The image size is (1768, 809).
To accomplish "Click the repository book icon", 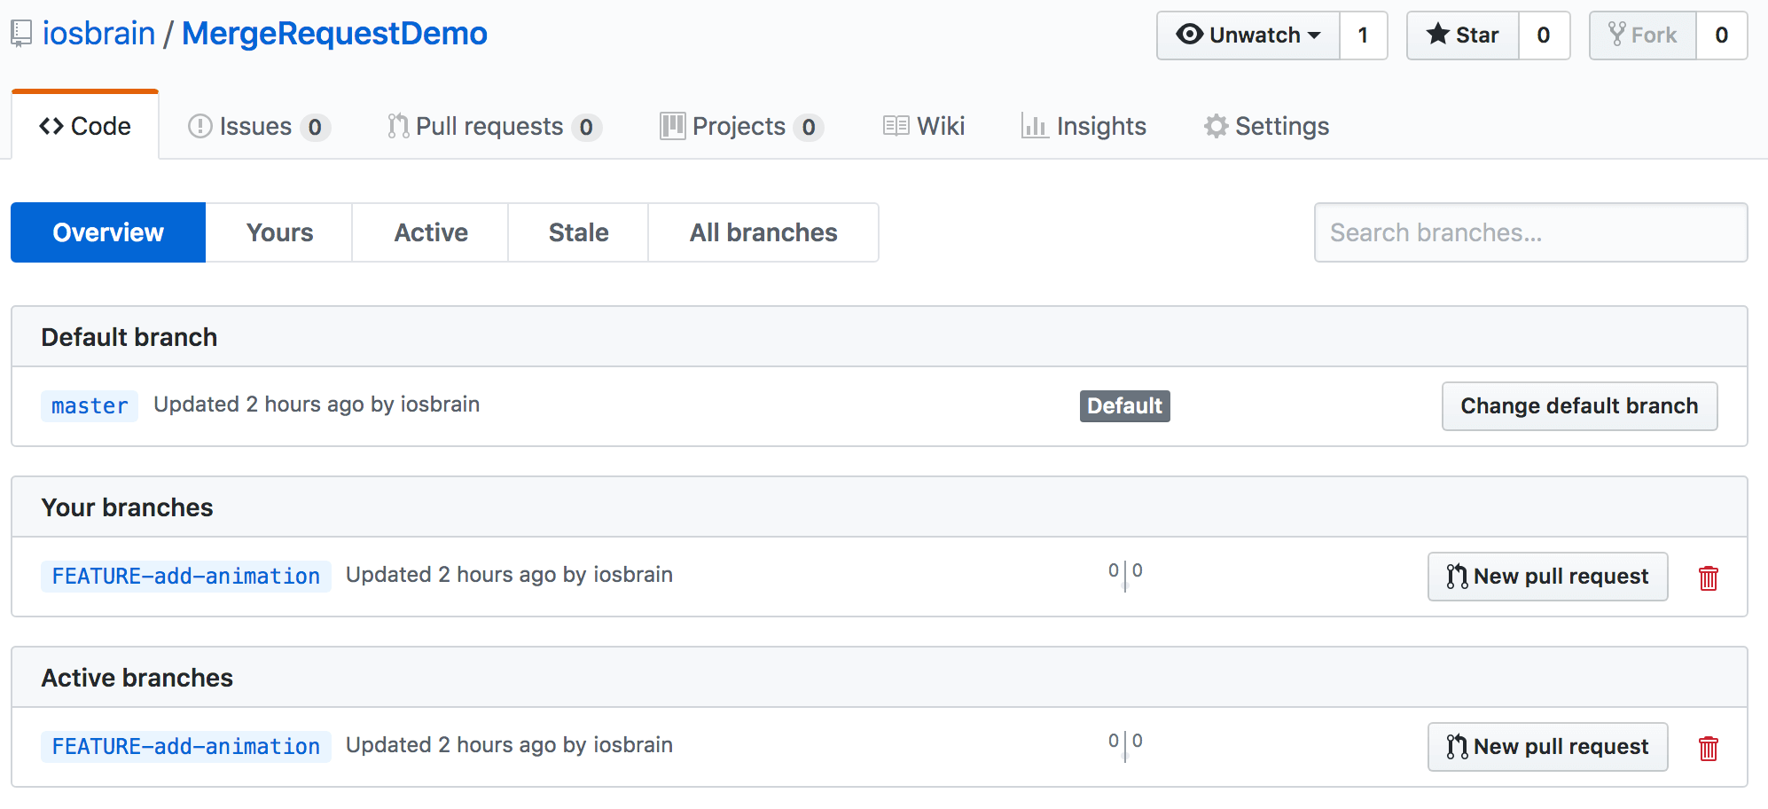I will pos(21,34).
